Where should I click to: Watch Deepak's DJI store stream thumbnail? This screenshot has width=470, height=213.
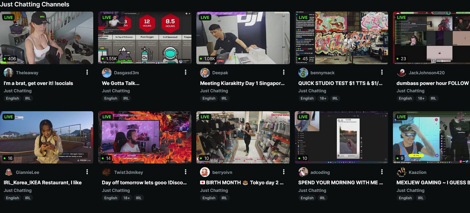(x=243, y=38)
